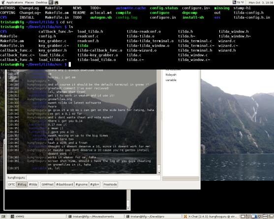The height and width of the screenshot is (219, 274).
Task: Click 'autogen.sh' in the terminal listing
Action: 101,18
